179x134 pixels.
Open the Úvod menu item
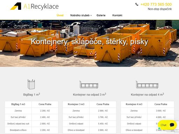point(60,15)
